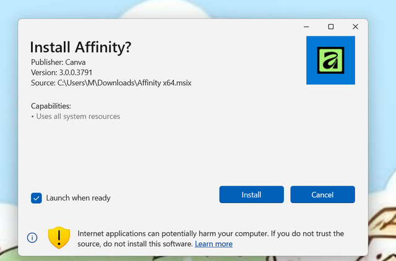
Task: Click 'Uses all system resources' item
Action: [77, 116]
